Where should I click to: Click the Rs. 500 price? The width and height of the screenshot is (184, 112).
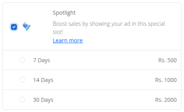[167, 60]
